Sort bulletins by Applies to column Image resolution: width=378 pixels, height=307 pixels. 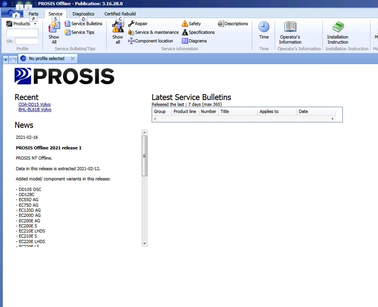tap(277, 111)
